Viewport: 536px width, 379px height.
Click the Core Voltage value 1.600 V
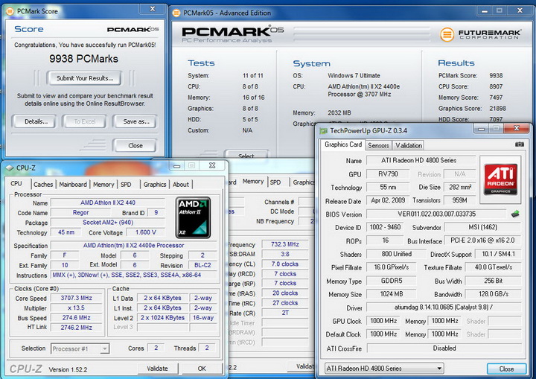146,232
